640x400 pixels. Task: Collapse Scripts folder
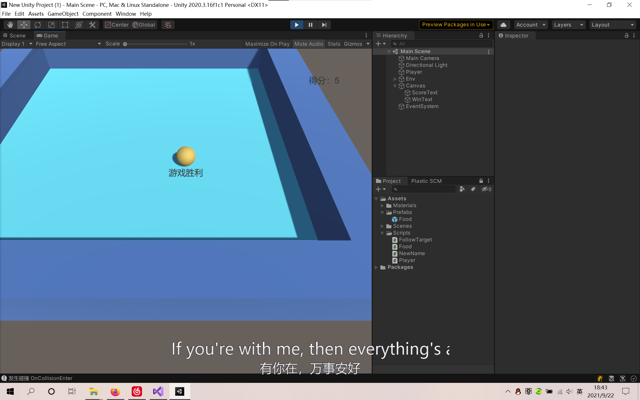[x=382, y=233]
